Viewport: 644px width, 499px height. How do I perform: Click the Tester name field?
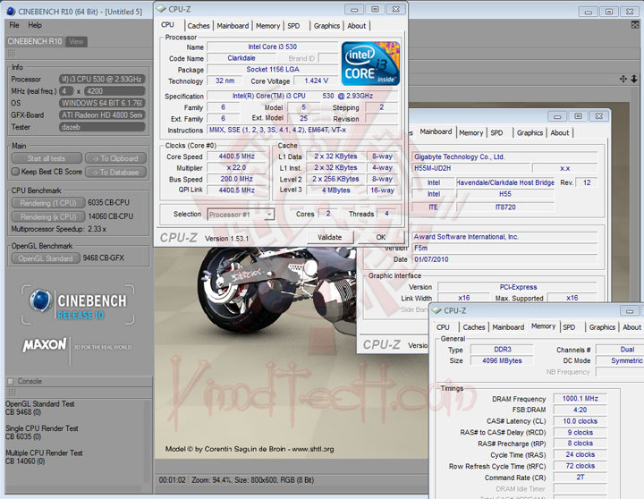point(104,128)
